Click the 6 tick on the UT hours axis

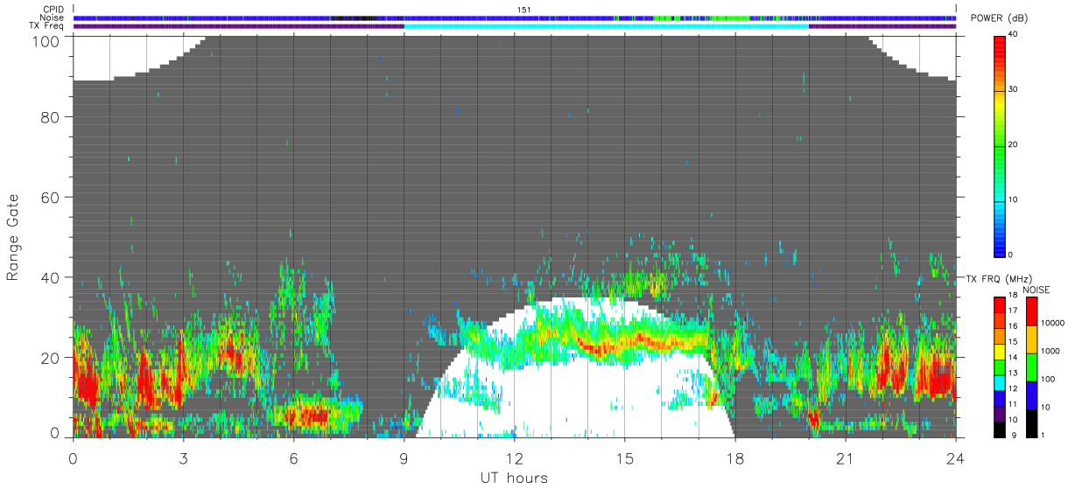(293, 458)
